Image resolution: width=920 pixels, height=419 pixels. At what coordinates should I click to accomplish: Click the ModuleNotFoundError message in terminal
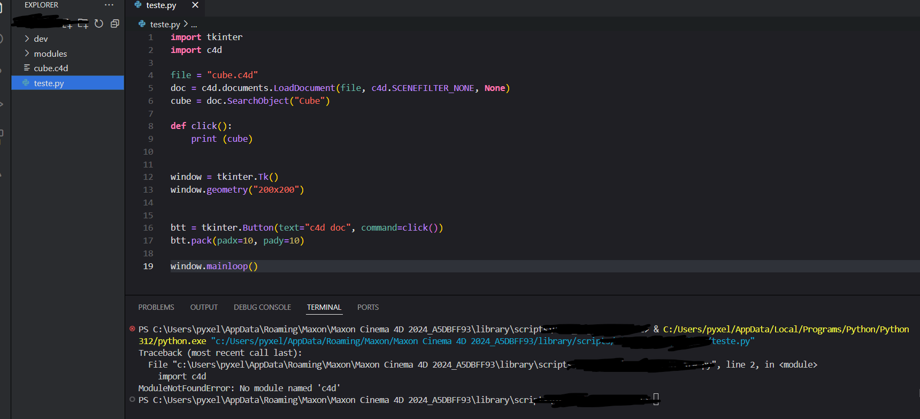pos(240,388)
